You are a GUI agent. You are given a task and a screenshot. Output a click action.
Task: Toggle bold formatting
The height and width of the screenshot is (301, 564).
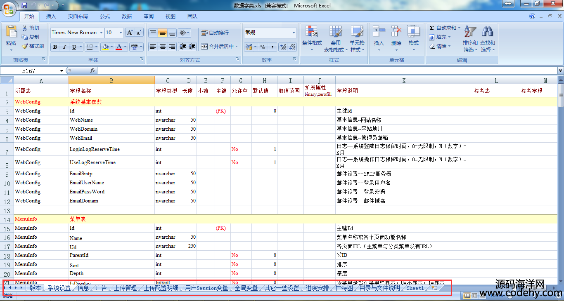pyautogui.click(x=55, y=47)
